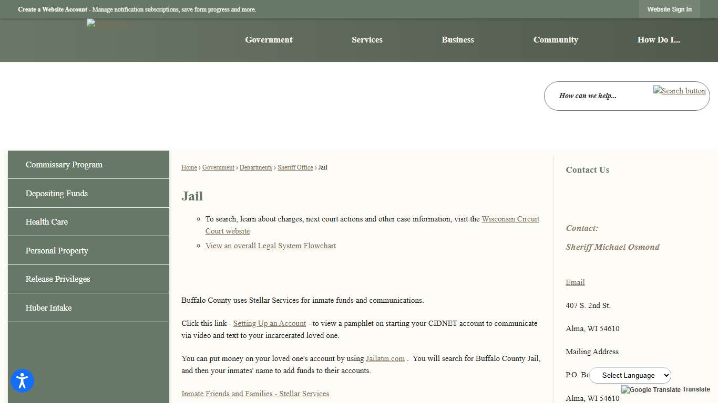Open the accessibility options widget
718x403 pixels.
point(22,380)
